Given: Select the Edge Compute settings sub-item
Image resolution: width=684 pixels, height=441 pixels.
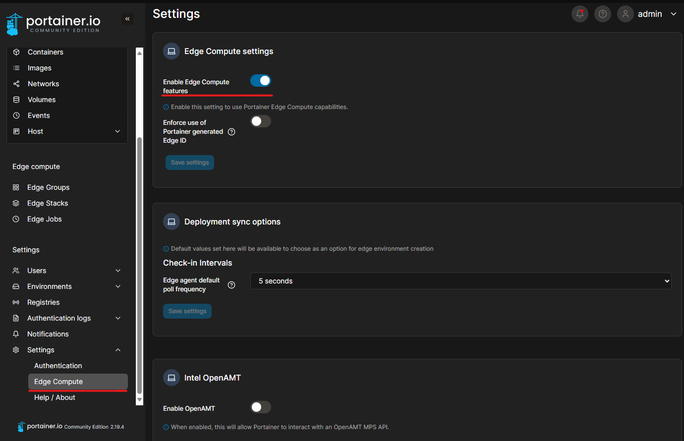Looking at the screenshot, I should coord(78,382).
